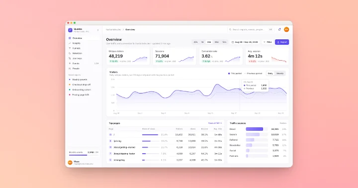Click the Referral traffic source row

click(258, 140)
